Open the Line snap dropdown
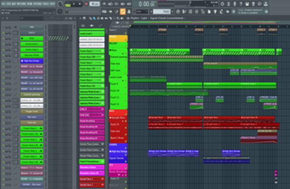The width and height of the screenshot is (290, 189). [142, 12]
